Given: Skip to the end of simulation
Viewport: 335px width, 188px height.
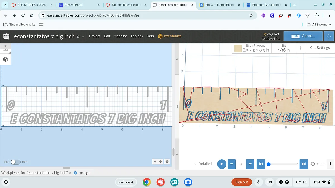Looking at the screenshot, I should (304, 164).
